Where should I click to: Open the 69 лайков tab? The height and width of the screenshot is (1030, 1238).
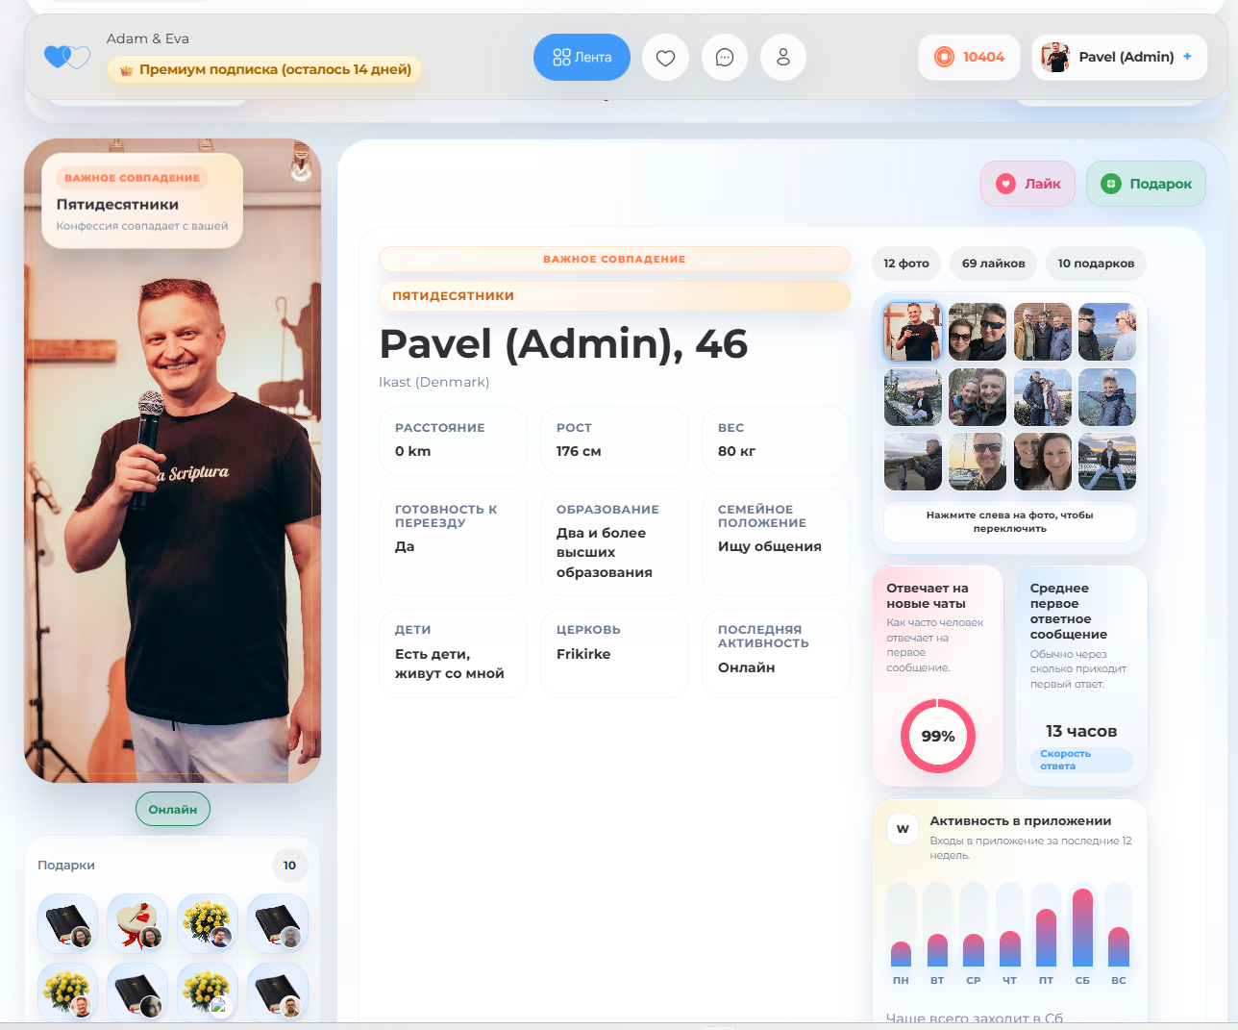click(993, 264)
